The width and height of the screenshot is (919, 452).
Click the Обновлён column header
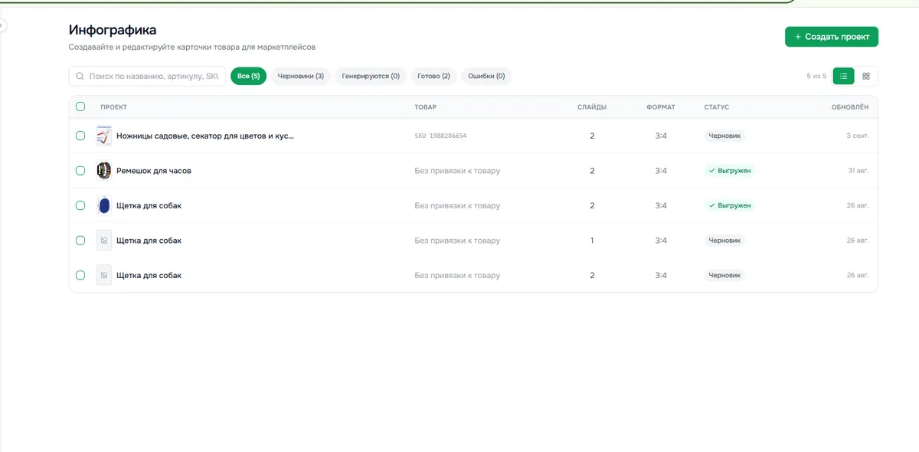click(x=850, y=107)
